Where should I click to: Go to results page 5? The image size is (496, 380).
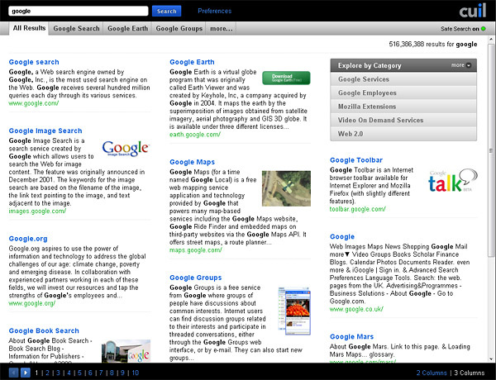79,373
